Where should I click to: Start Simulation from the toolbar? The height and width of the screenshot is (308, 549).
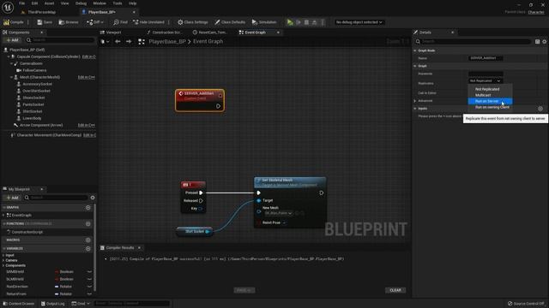coord(264,22)
